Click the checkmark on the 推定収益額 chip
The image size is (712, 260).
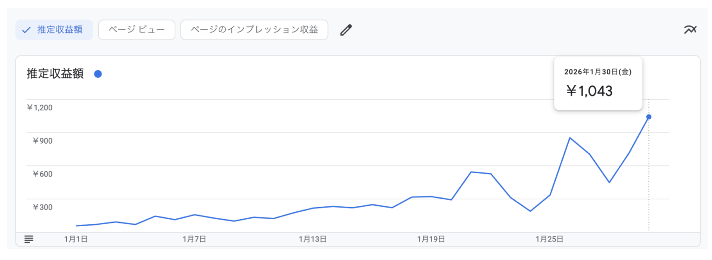26,30
